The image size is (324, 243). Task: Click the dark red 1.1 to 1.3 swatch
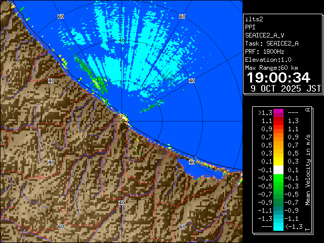[278, 121]
